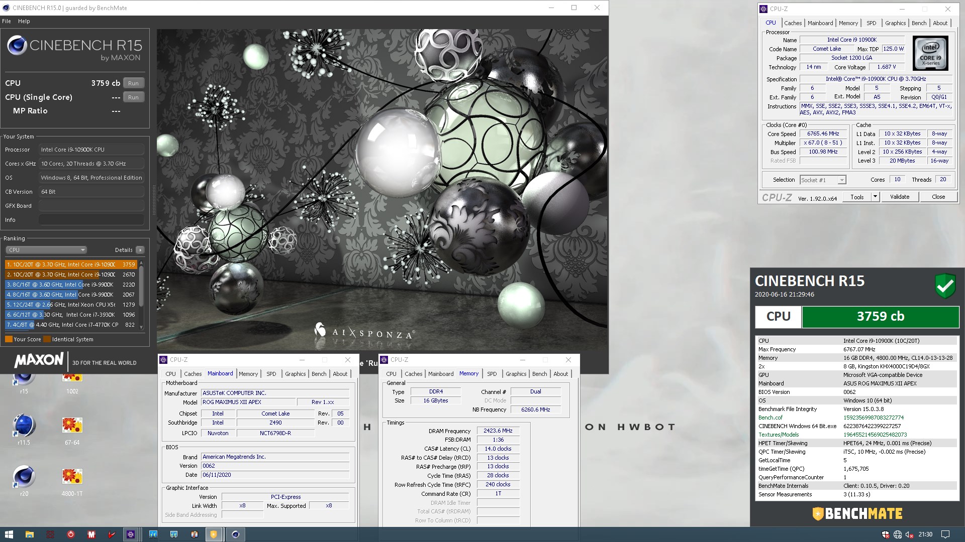Click the Tools button in CPU-Z
This screenshot has height=542, width=965.
pos(857,197)
